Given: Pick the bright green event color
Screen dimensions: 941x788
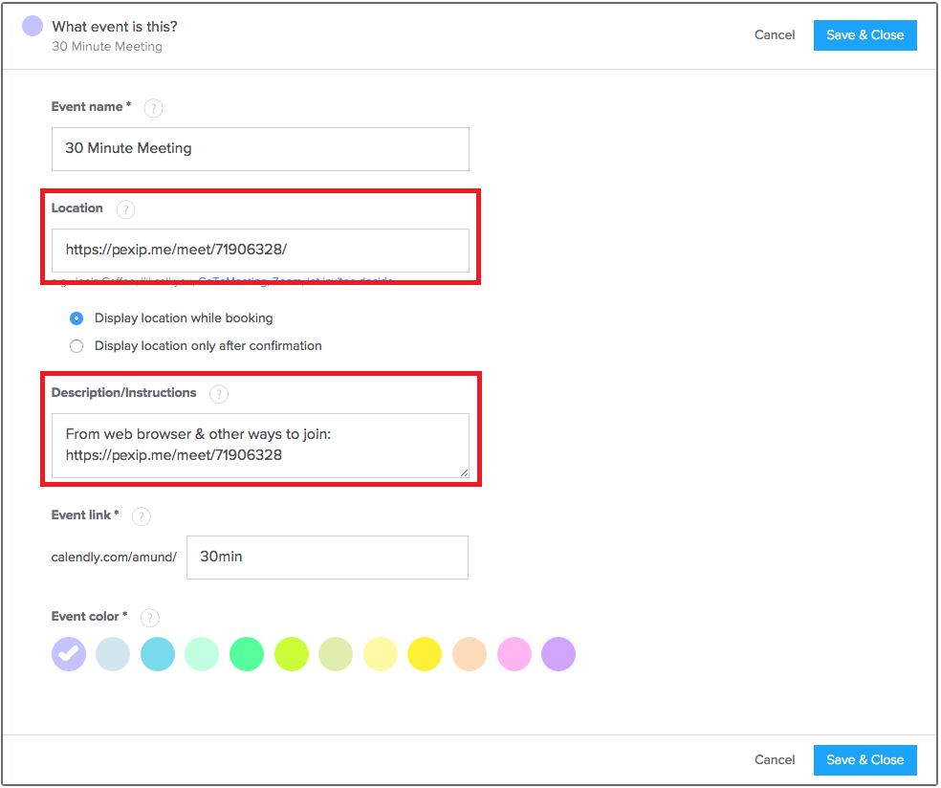Looking at the screenshot, I should pos(247,655).
